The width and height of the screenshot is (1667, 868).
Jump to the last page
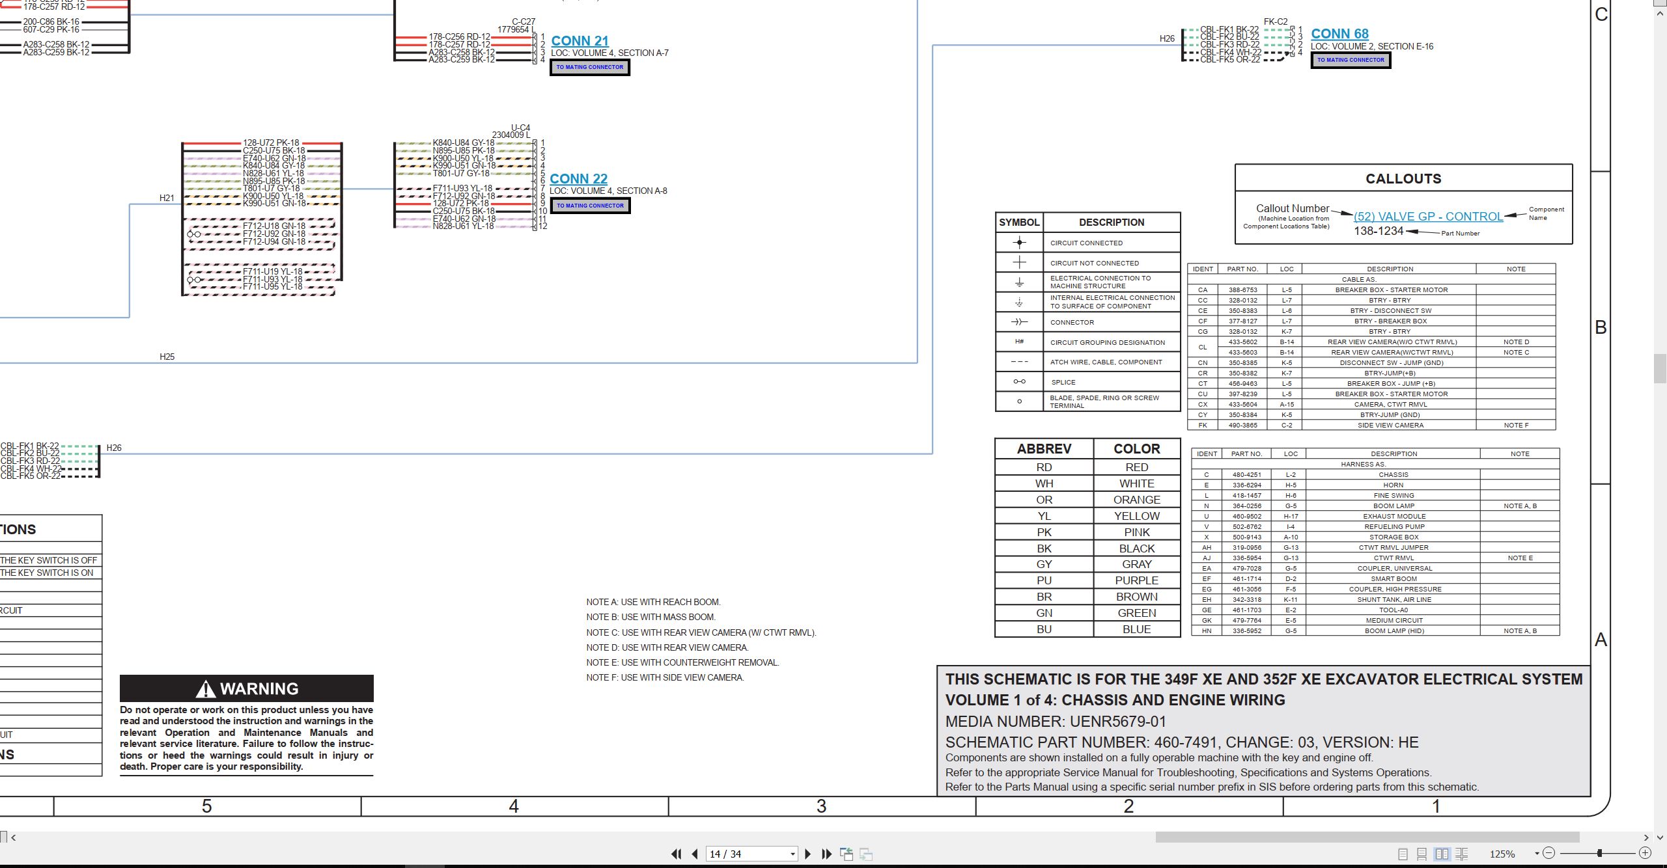click(x=827, y=854)
